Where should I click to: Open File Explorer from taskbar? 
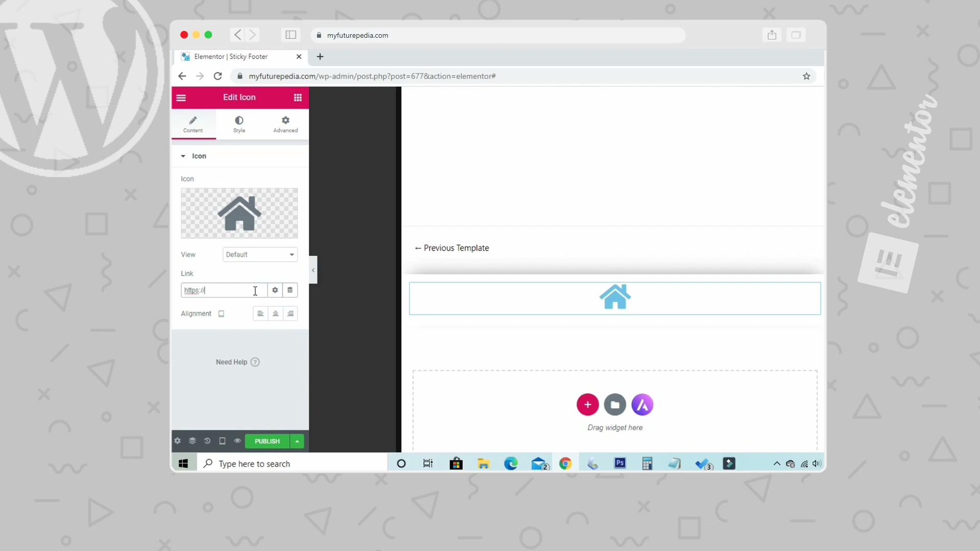coord(483,463)
